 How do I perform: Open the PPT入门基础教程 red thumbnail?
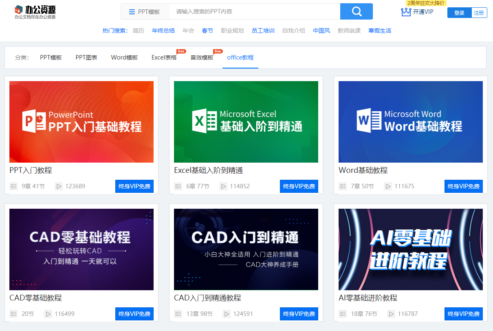coord(81,122)
